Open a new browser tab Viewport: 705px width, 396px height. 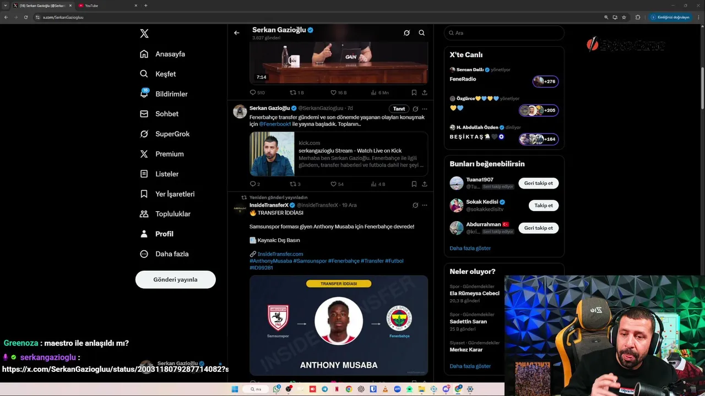pyautogui.click(x=145, y=5)
